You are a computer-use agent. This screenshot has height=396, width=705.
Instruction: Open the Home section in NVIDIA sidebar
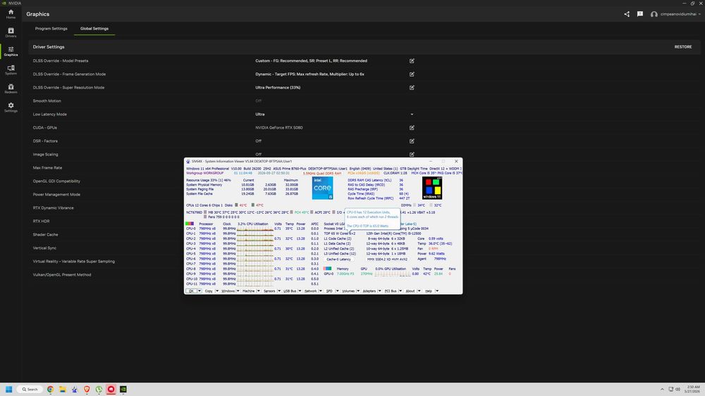pyautogui.click(x=11, y=14)
